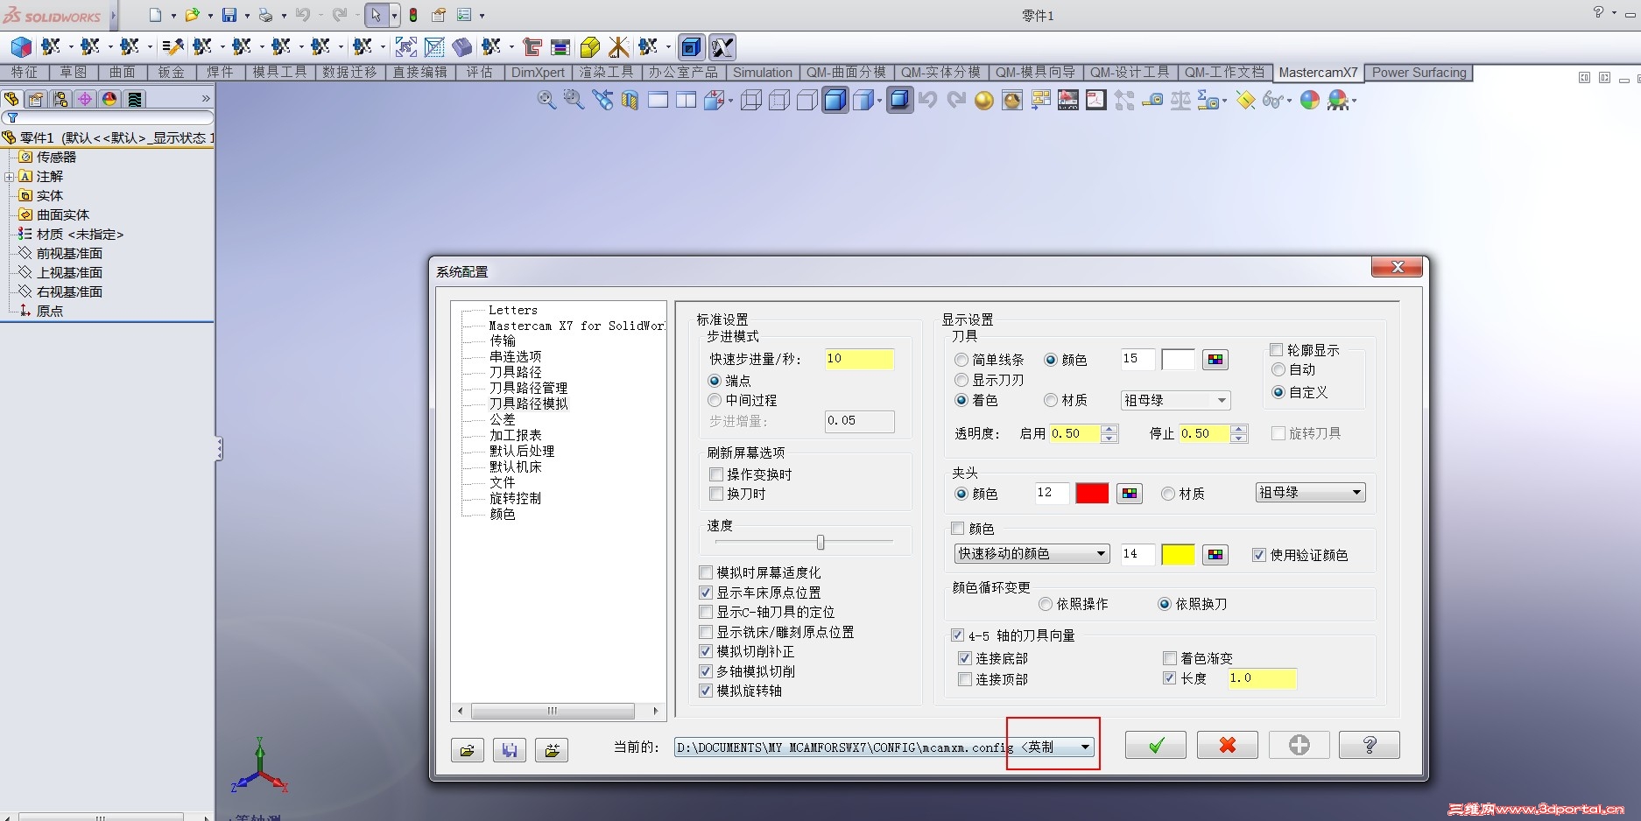
Task: Click the Measure tape icon
Action: 1152,101
